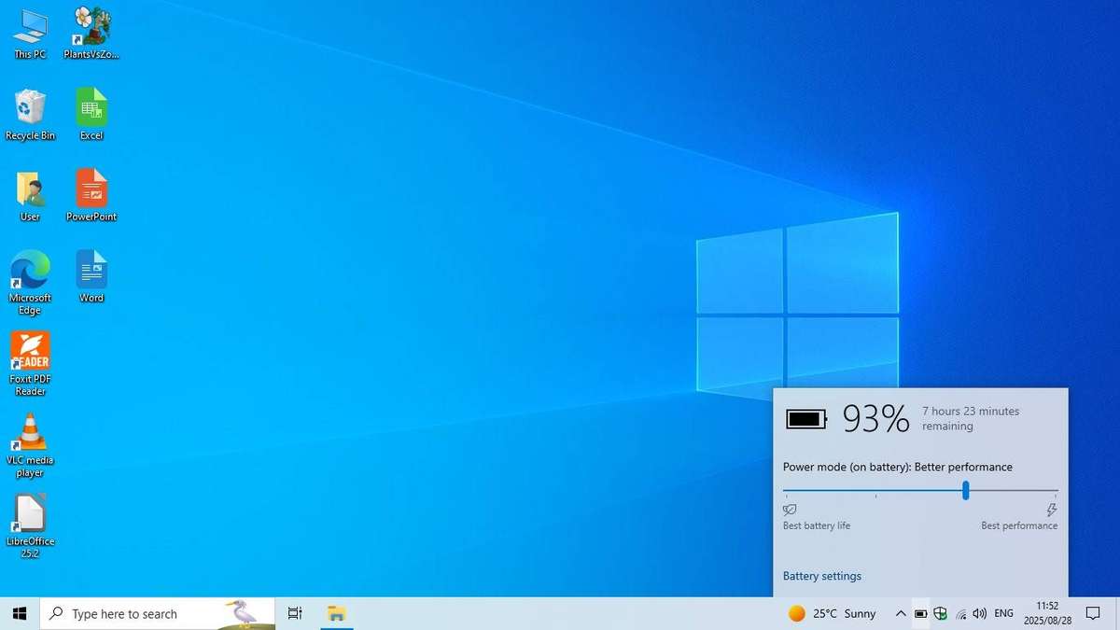Mute audio via the speaker tray icon
This screenshot has height=630, width=1120.
[979, 613]
